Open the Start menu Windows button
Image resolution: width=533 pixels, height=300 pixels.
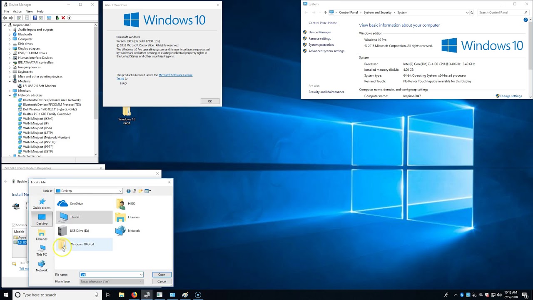(x=6, y=295)
